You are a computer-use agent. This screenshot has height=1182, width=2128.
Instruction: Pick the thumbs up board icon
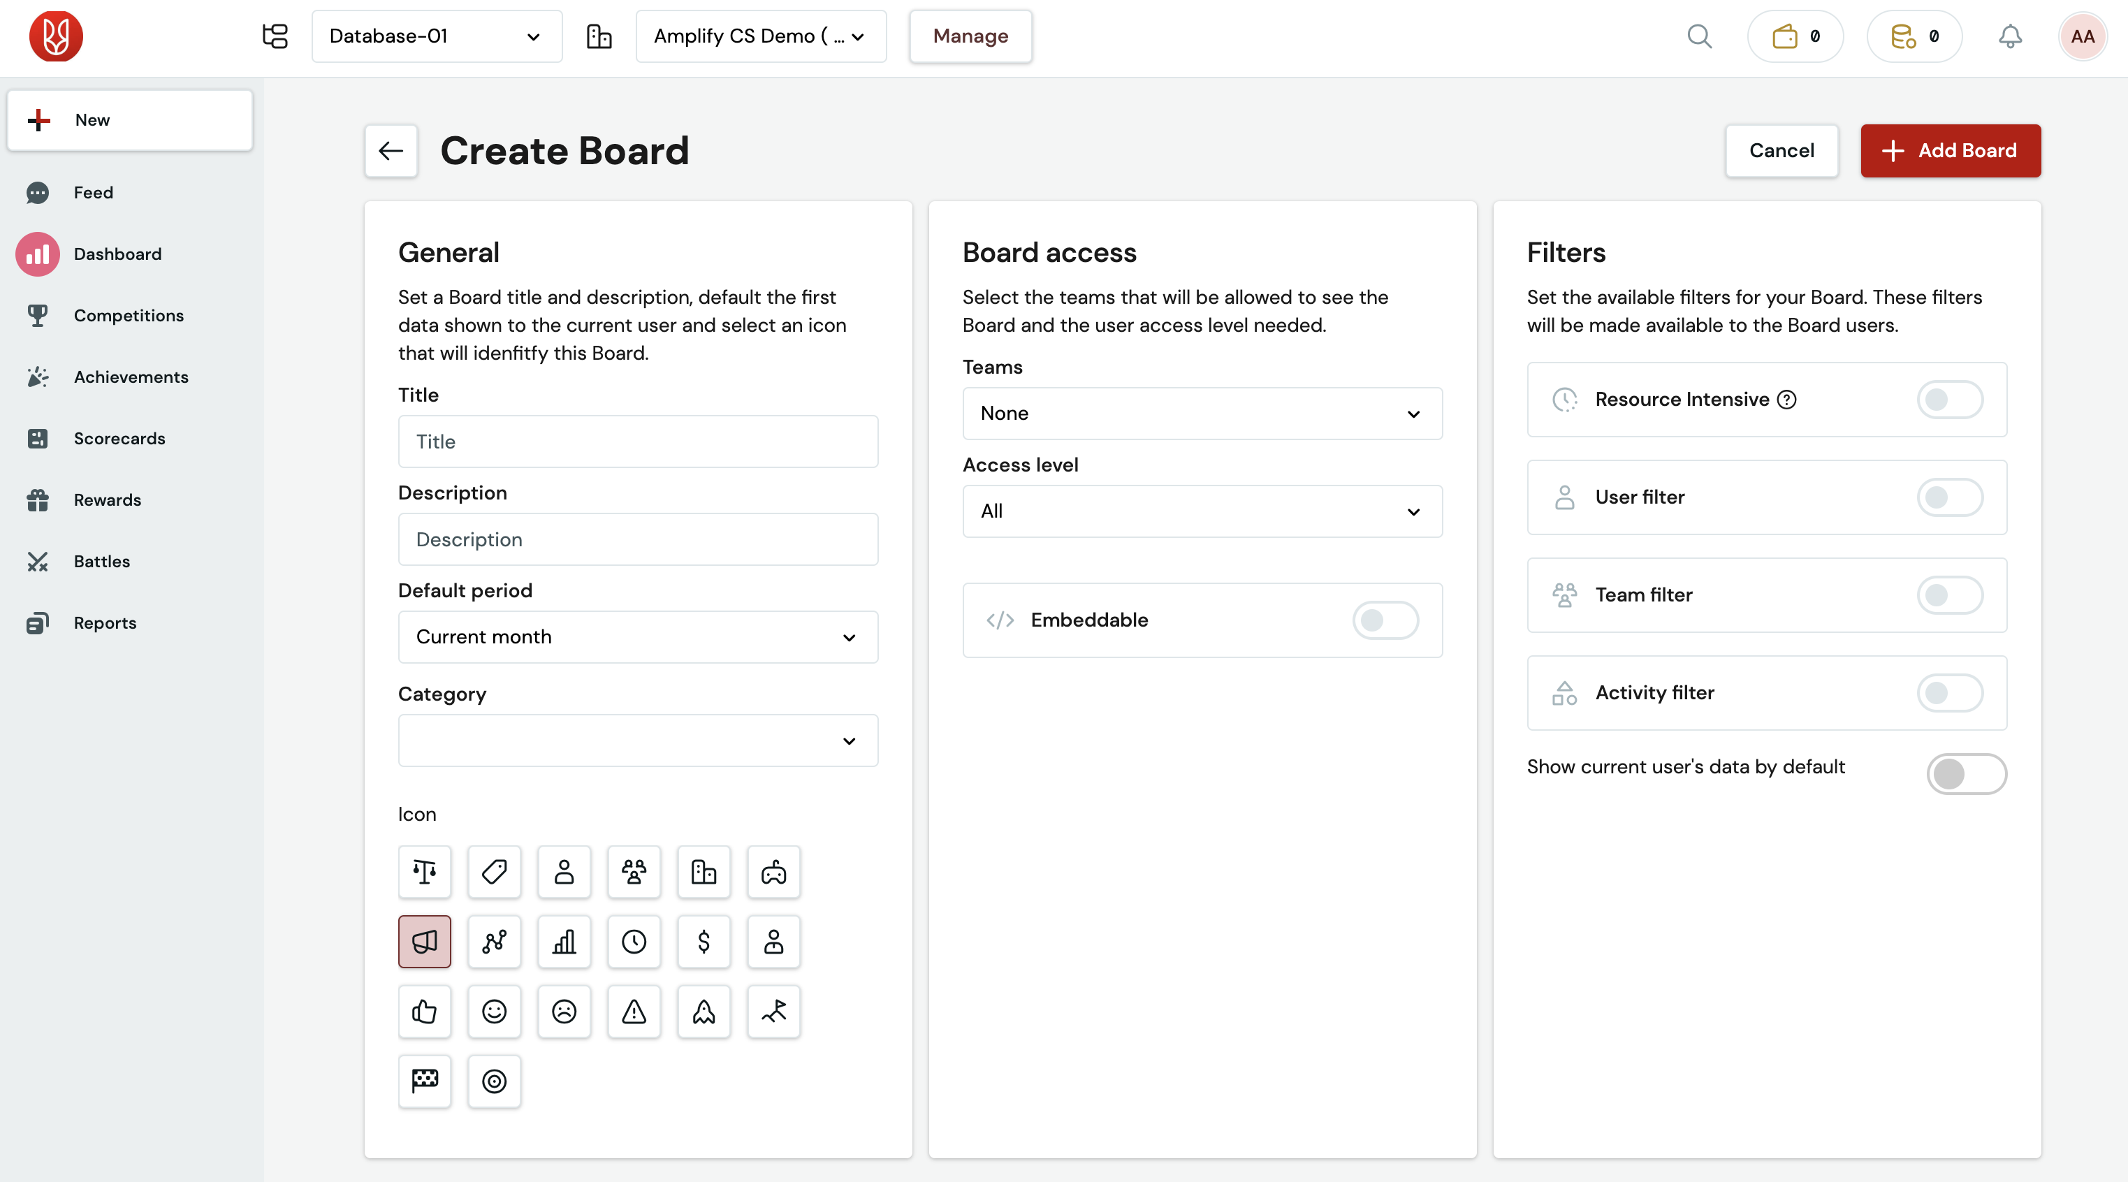tap(425, 1011)
